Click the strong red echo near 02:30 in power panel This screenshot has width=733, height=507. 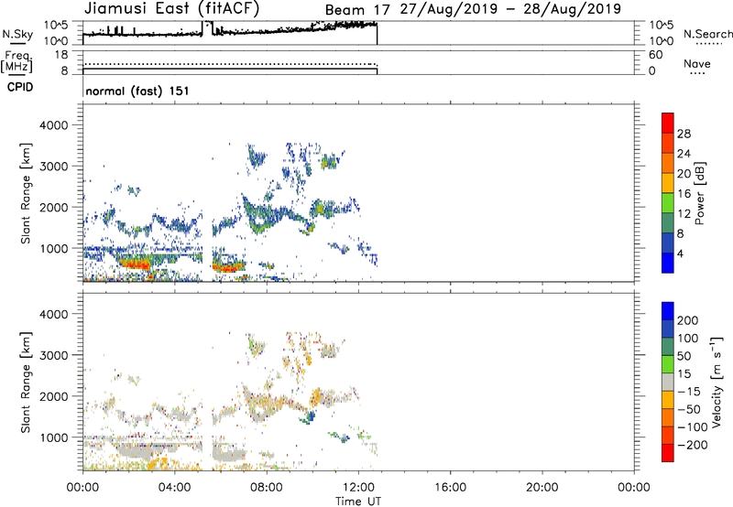136,264
